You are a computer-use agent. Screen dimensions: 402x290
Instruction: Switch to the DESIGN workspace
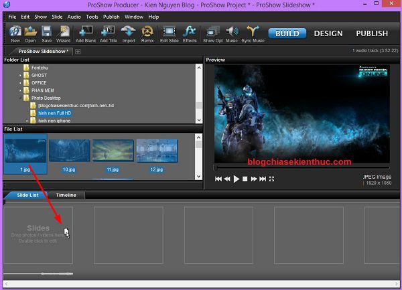click(x=328, y=33)
